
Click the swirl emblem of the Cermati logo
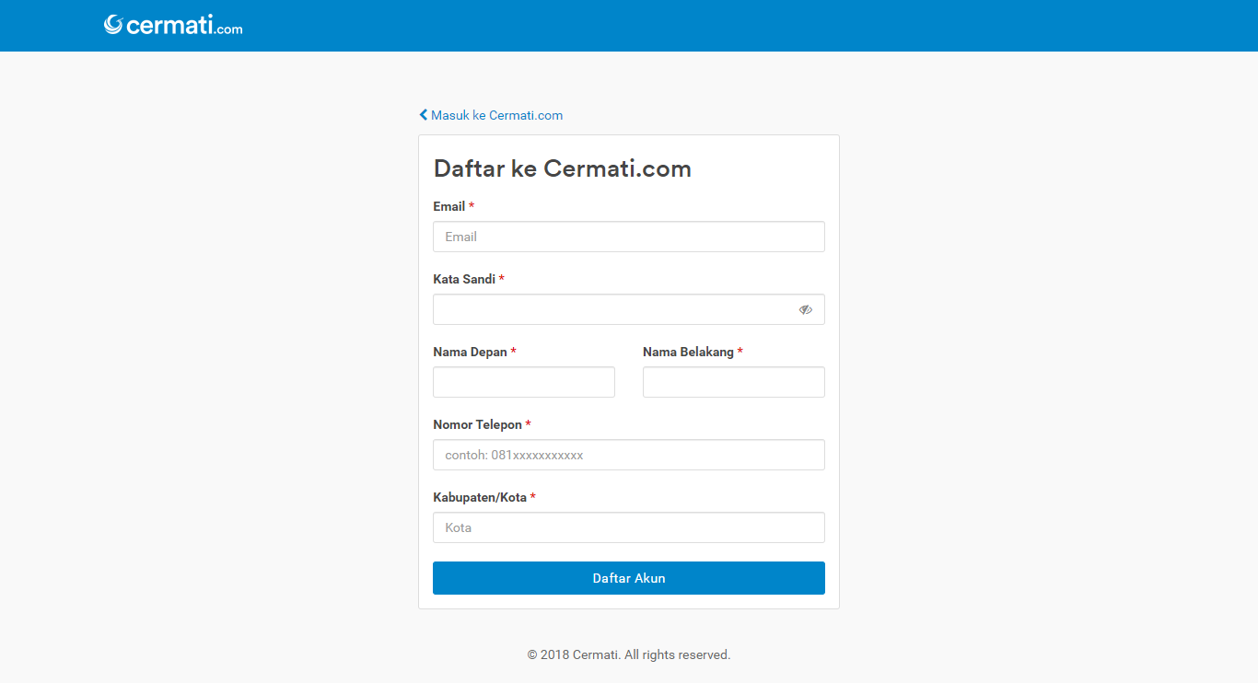(113, 25)
